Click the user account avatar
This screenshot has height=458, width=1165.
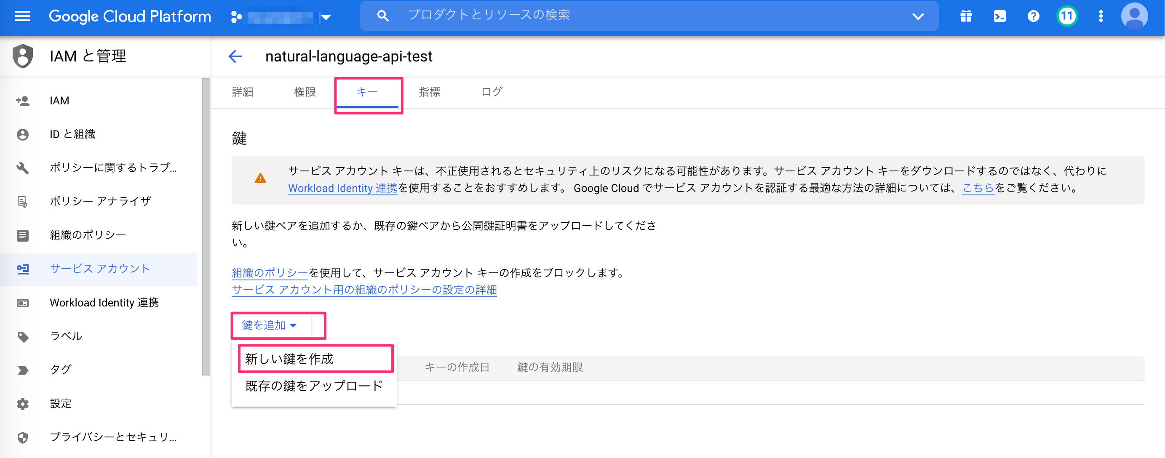[1134, 17]
